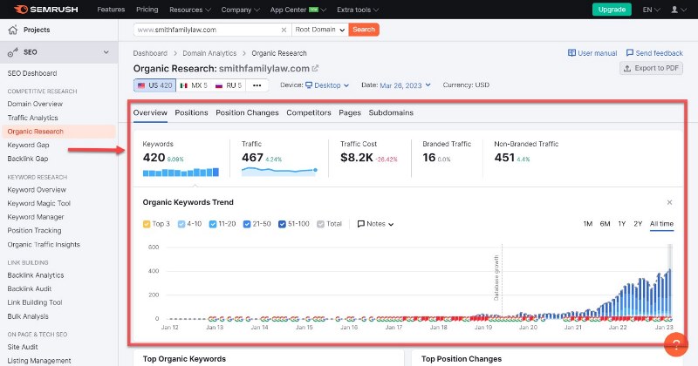Image resolution: width=698 pixels, height=366 pixels.
Task: Select the 6M time range
Action: tap(605, 224)
